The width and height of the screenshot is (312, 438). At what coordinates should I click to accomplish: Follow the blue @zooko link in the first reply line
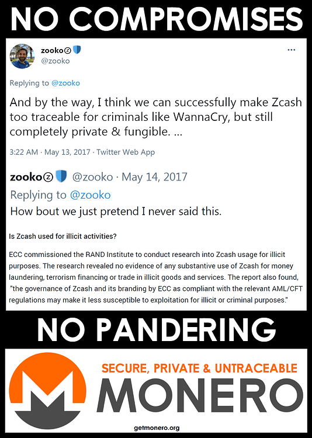[x=65, y=83]
